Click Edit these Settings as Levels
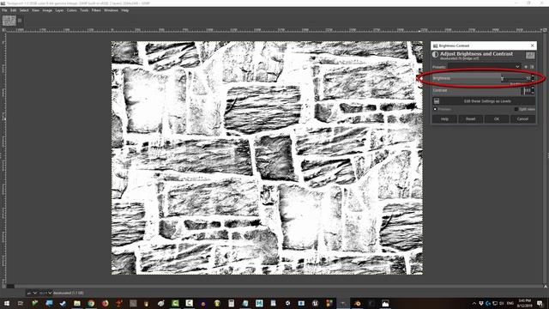The image size is (549, 309). [484, 101]
